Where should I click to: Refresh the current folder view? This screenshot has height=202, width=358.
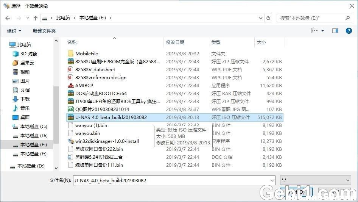pos(269,18)
